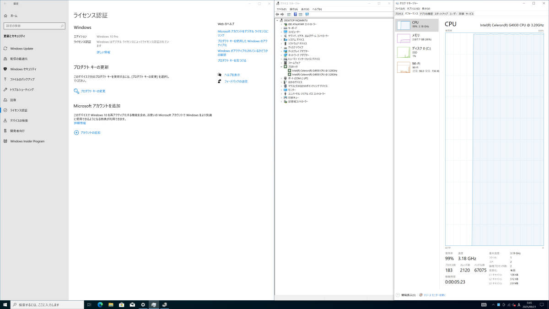
Task: Click the scan hardware monitor icon in toolbar
Action: pos(307,14)
